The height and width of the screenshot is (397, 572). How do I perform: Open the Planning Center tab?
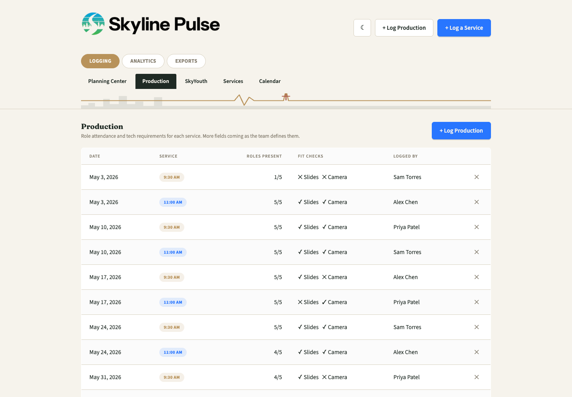pyautogui.click(x=107, y=81)
